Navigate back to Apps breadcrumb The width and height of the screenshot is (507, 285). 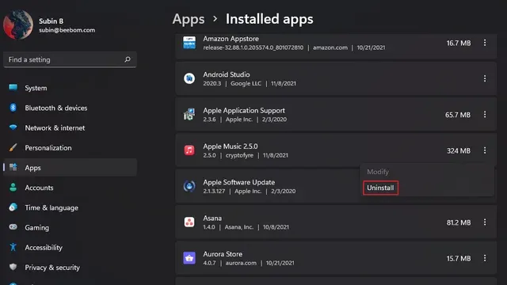pyautogui.click(x=189, y=19)
